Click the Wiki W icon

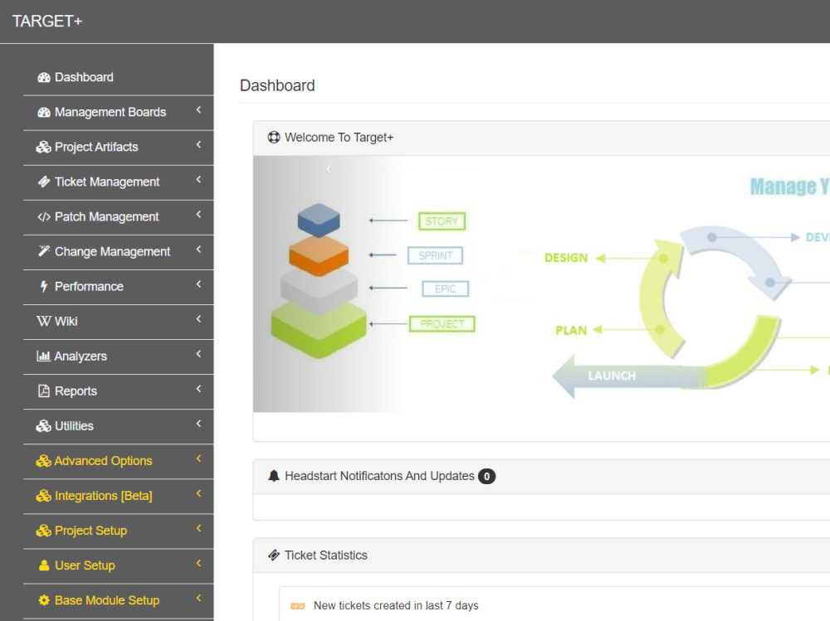coord(44,321)
